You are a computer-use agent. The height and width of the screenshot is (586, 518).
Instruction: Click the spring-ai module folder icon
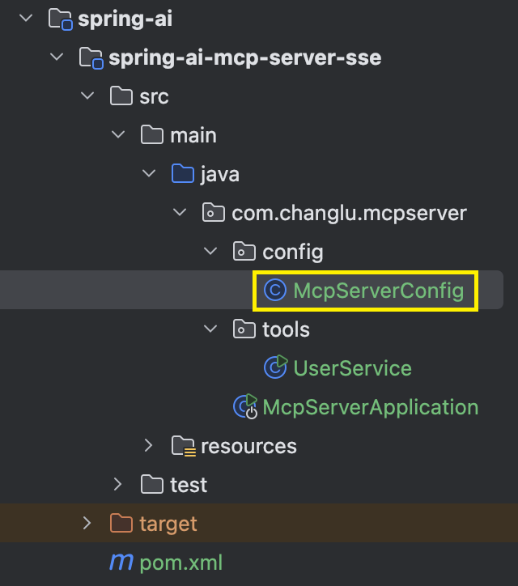60,19
